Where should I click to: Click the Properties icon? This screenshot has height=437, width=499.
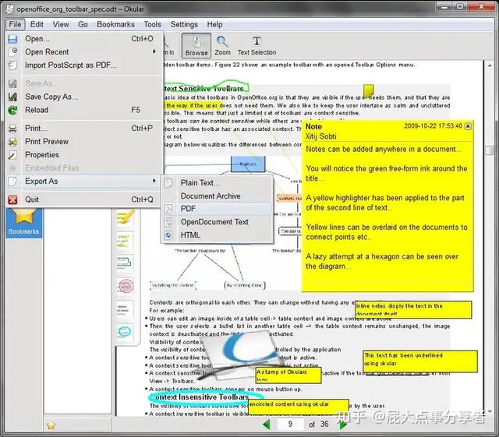click(x=12, y=155)
